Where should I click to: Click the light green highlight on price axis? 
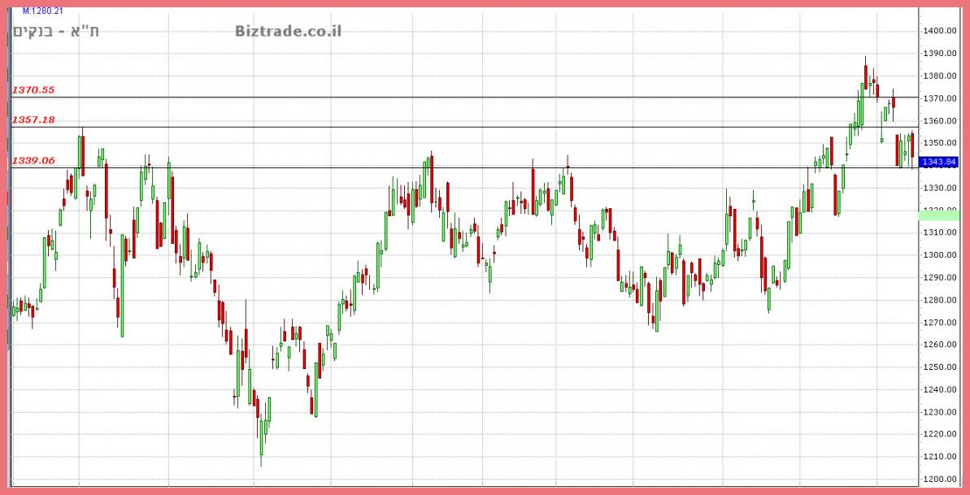(x=938, y=214)
